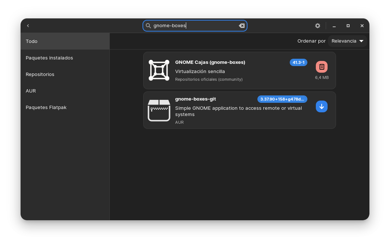Open GNOME Cajas (gnome-boxes) details

tap(210, 62)
